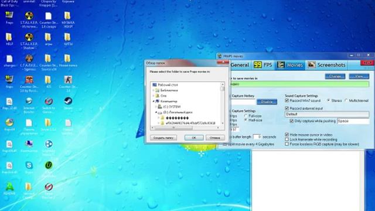Viewport: 375px width, 211px height.
Task: Select the Stereo radio button
Action: (328, 100)
